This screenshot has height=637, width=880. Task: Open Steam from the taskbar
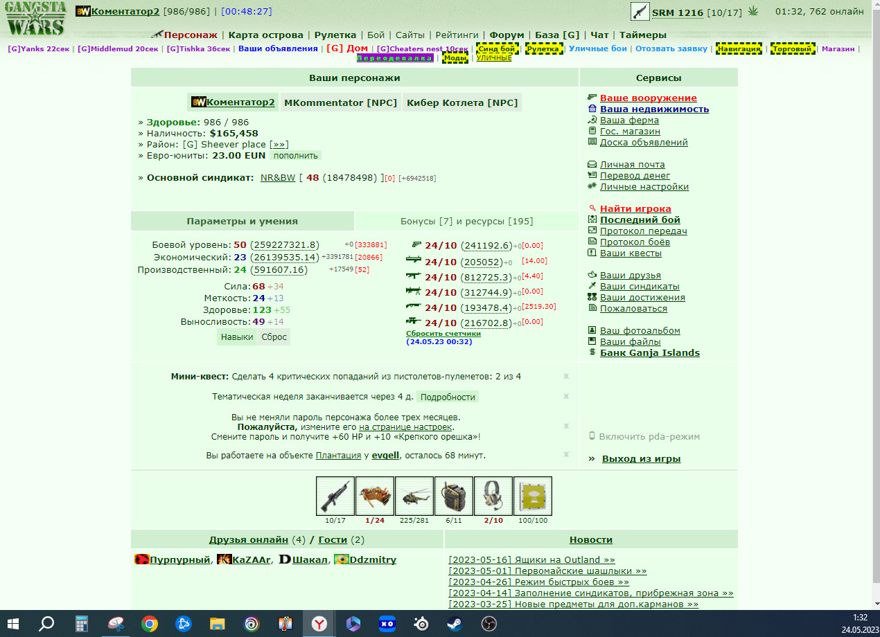point(455,623)
